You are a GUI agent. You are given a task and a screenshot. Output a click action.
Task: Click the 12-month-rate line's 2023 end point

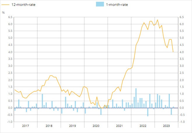(x=173, y=52)
